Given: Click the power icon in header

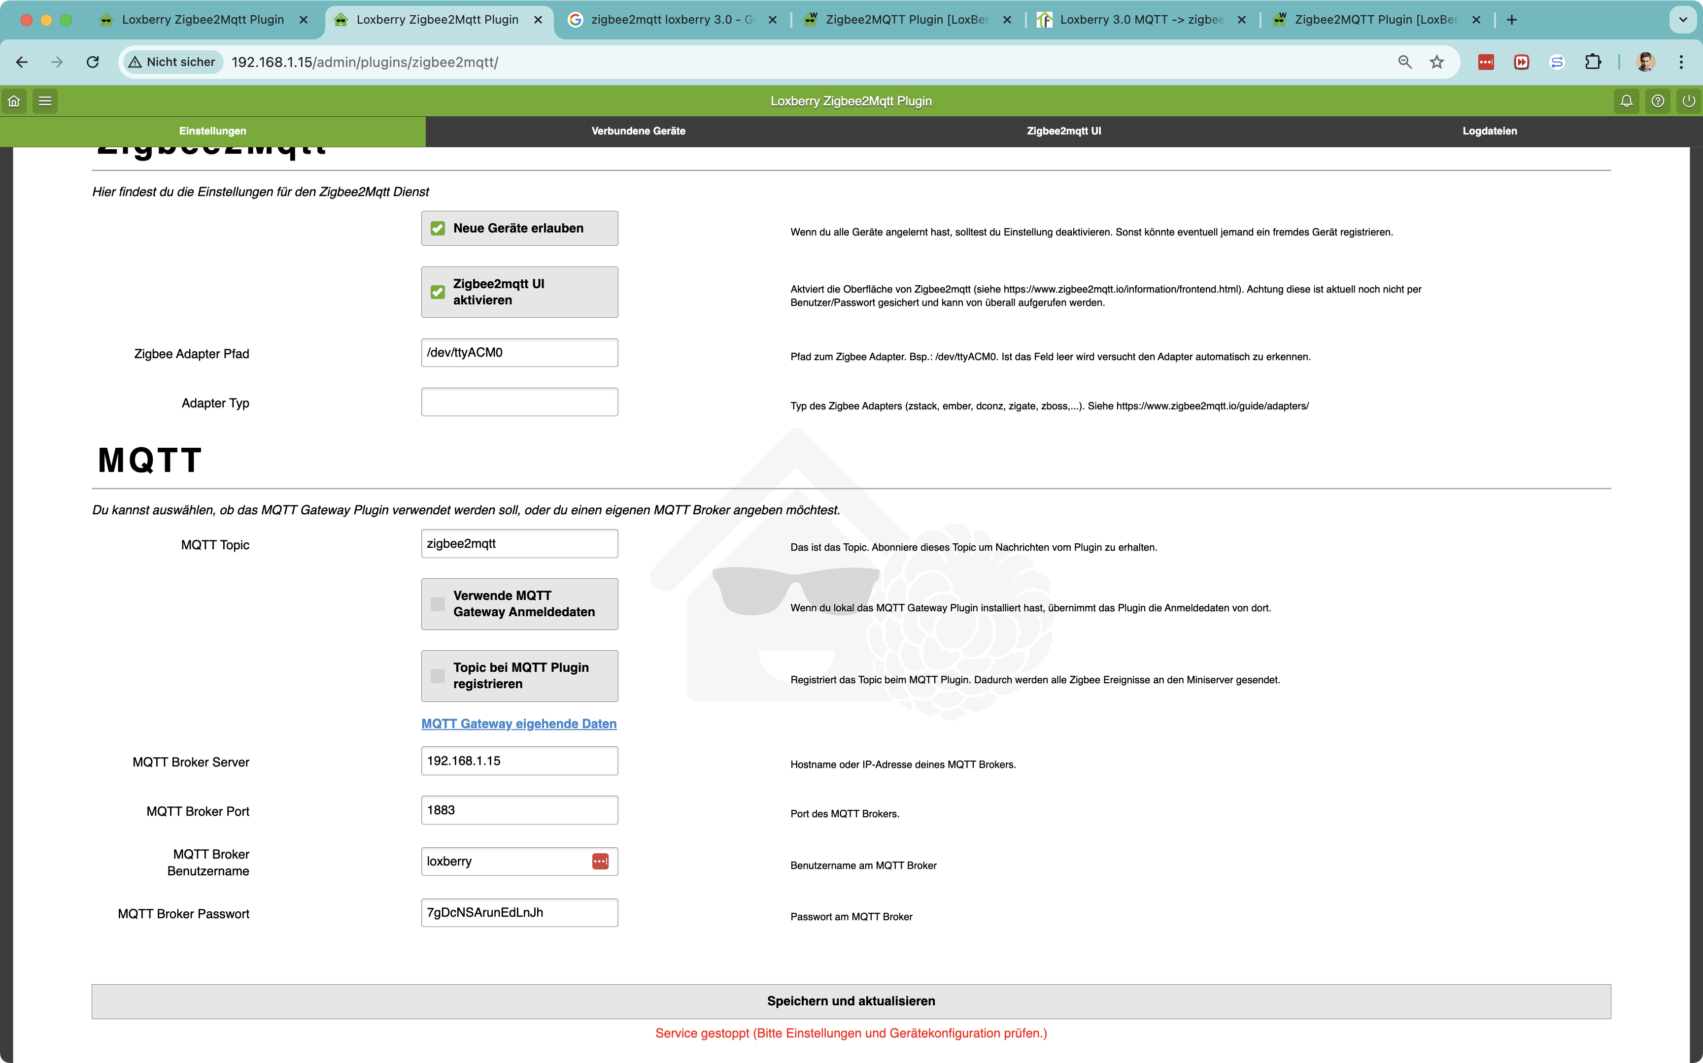Looking at the screenshot, I should coord(1688,101).
